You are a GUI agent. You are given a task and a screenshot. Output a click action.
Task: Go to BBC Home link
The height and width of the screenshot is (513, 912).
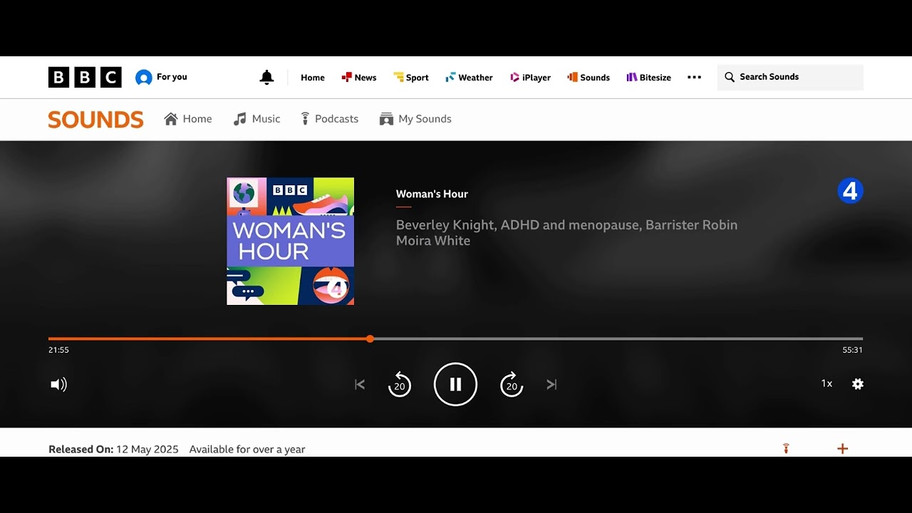tap(313, 78)
